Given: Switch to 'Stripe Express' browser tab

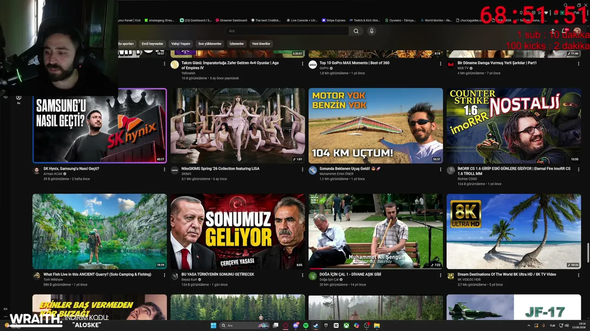Looking at the screenshot, I should point(333,20).
